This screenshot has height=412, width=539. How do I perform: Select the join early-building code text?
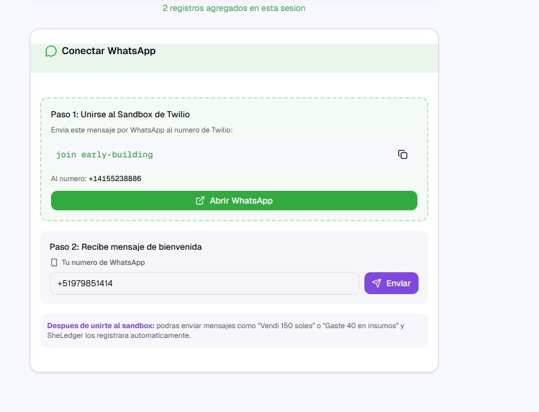tap(105, 155)
